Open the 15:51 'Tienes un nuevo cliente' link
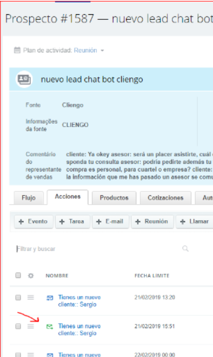 (79, 330)
